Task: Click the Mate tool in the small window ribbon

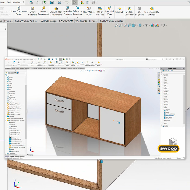Action: pyautogui.click(x=18, y=63)
